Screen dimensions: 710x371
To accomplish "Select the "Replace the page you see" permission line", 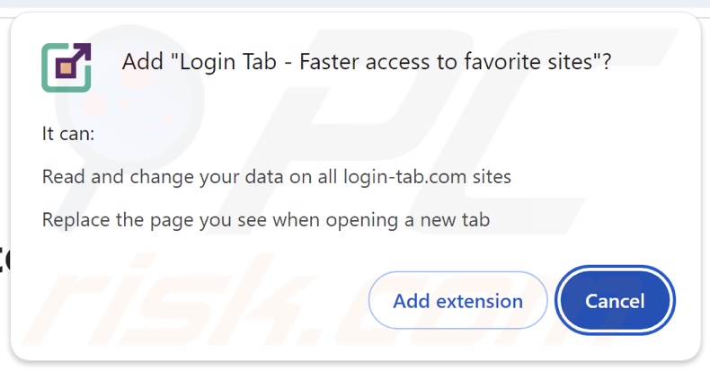I will (265, 220).
